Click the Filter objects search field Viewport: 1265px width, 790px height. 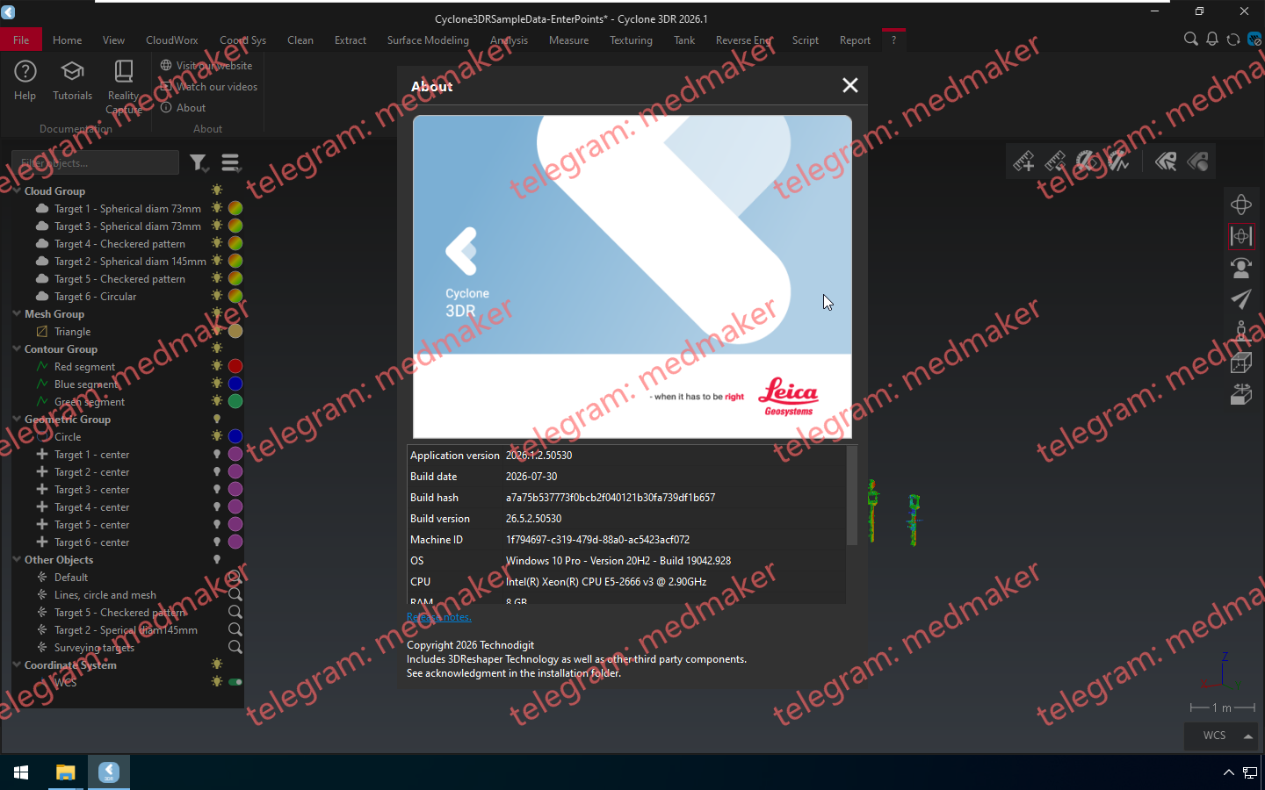(95, 162)
